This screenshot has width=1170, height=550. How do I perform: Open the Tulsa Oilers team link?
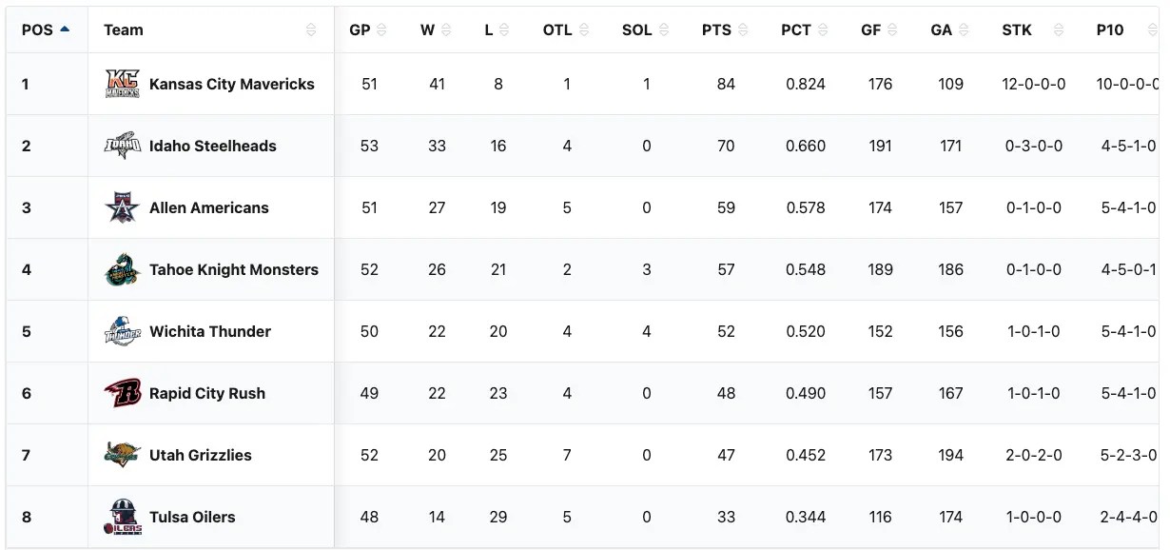click(192, 517)
